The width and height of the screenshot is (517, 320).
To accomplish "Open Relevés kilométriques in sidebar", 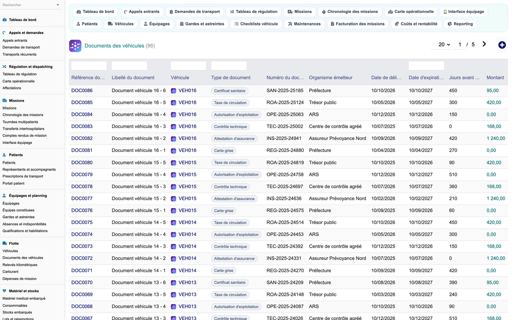I will pos(20,265).
